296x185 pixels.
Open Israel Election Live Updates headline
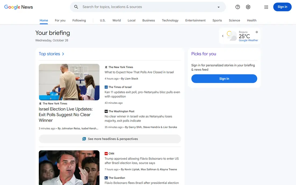click(65, 115)
